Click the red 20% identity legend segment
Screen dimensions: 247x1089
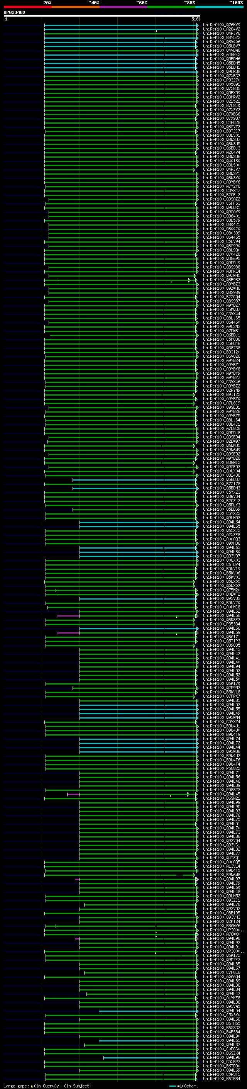[x=27, y=7]
